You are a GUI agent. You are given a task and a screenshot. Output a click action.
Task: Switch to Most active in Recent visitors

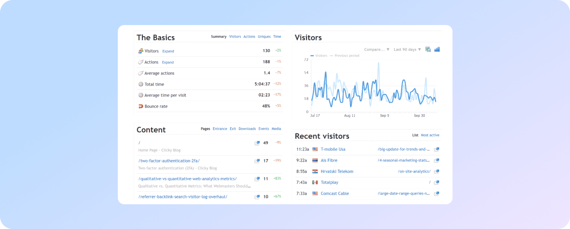[x=430, y=135]
